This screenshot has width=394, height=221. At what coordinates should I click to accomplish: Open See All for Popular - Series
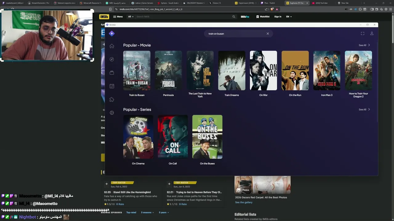pyautogui.click(x=364, y=109)
